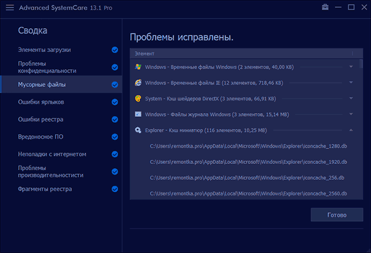Click the checkmark next to Фрагменты реестра

[x=115, y=189]
